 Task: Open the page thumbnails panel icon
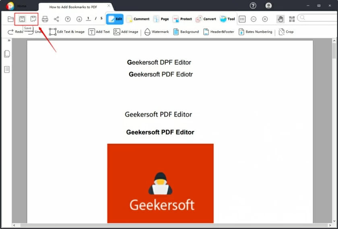7,54
